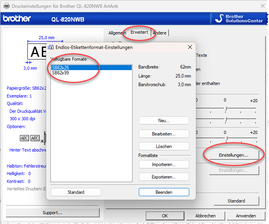Screen dimensions: 269x224
Task: Click the Exemplare: 1 summary text
Action: [x=19, y=96]
